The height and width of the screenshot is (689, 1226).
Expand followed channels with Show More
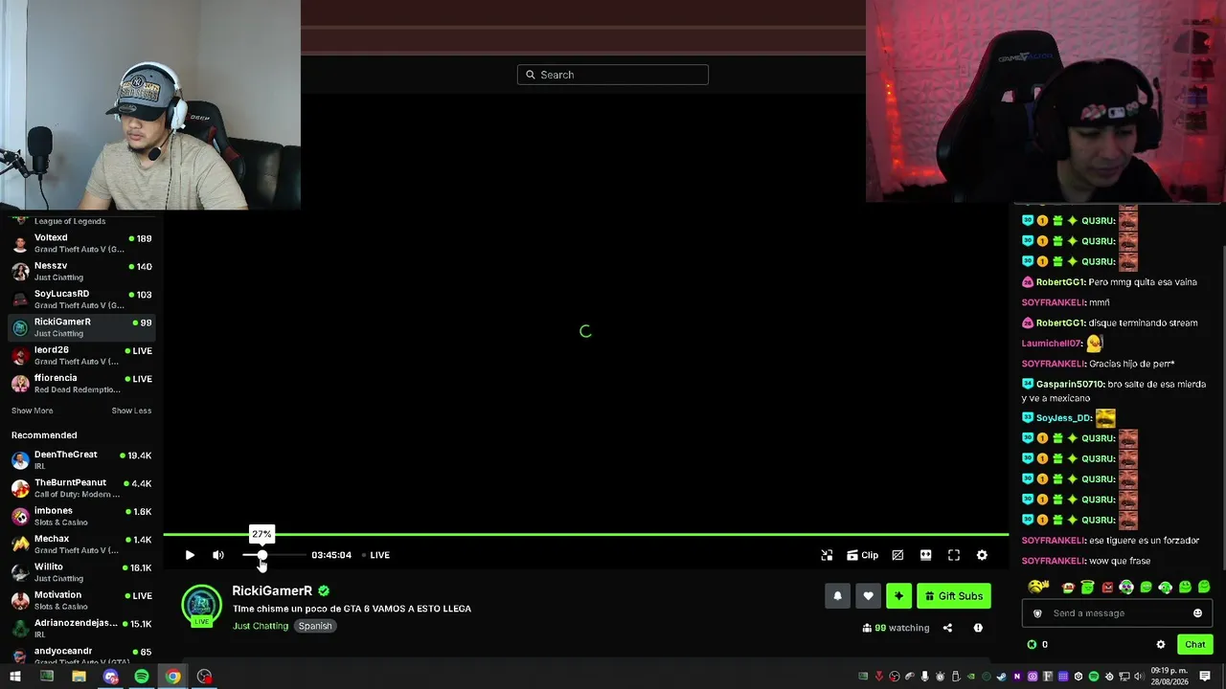[x=33, y=411]
